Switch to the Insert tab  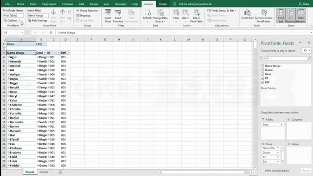[x=33, y=4]
